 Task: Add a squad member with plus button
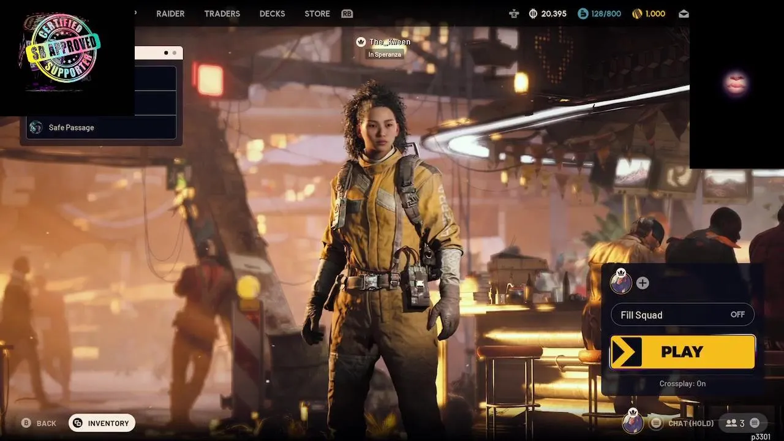[643, 283]
